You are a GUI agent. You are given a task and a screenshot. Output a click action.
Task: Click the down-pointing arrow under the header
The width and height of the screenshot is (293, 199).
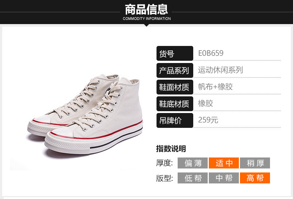(147, 25)
